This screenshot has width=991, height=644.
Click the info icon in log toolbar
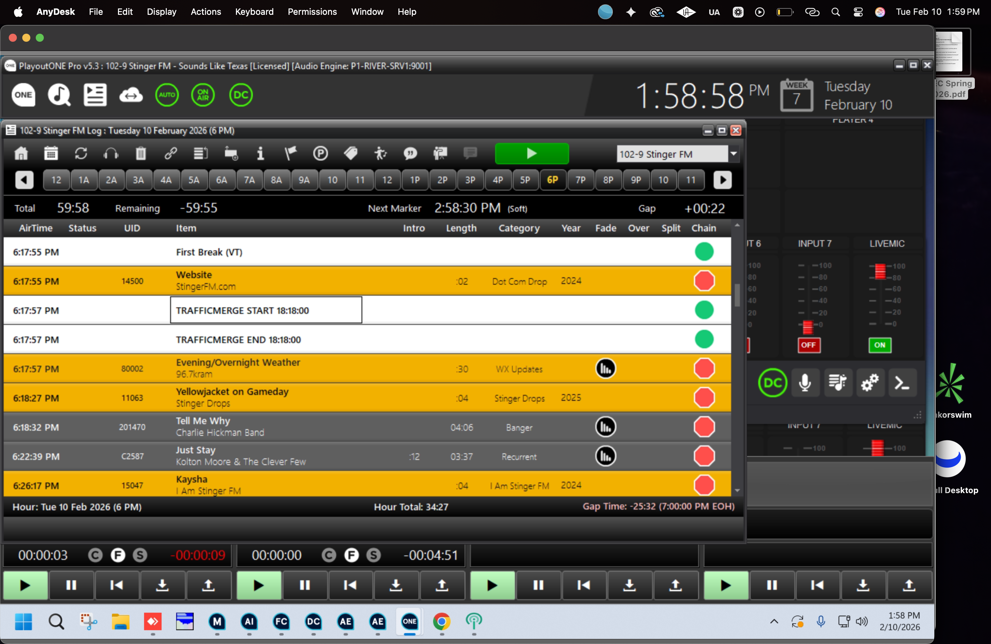tap(260, 154)
